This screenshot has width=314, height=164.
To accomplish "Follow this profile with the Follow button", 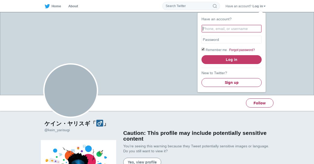I will [x=260, y=103].
